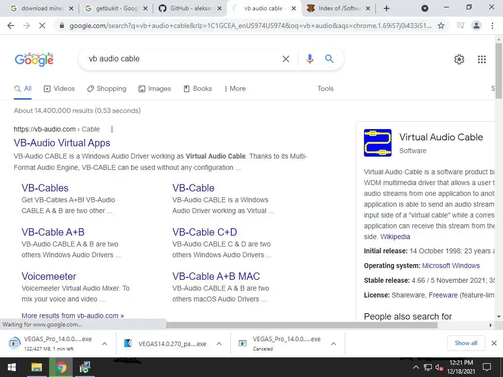Open the installer app in the taskbar
This screenshot has width=503, height=377.
85,367
